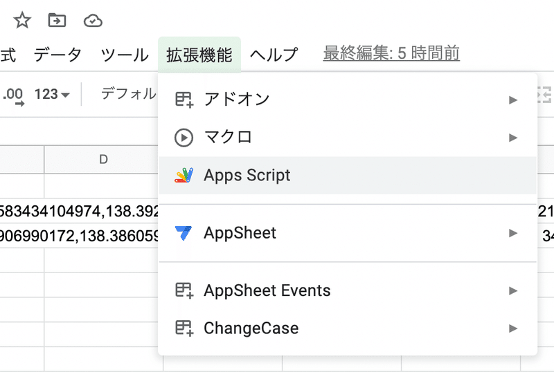Screen dimensions: 554x372
Task: Click the blue AppSheet logo icon
Action: 184,233
